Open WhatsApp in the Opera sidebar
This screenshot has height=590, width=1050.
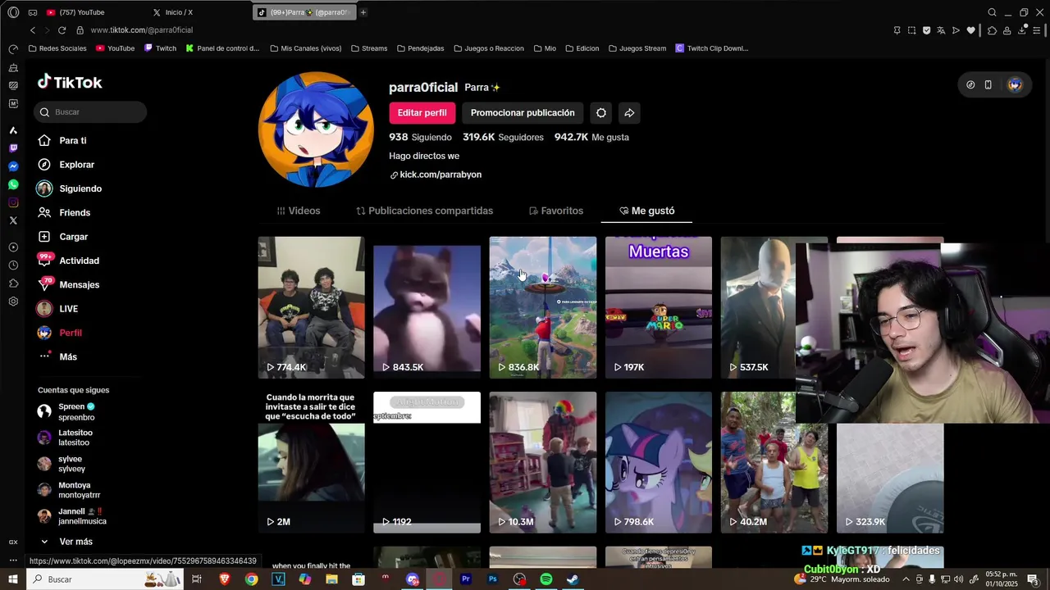(x=13, y=184)
